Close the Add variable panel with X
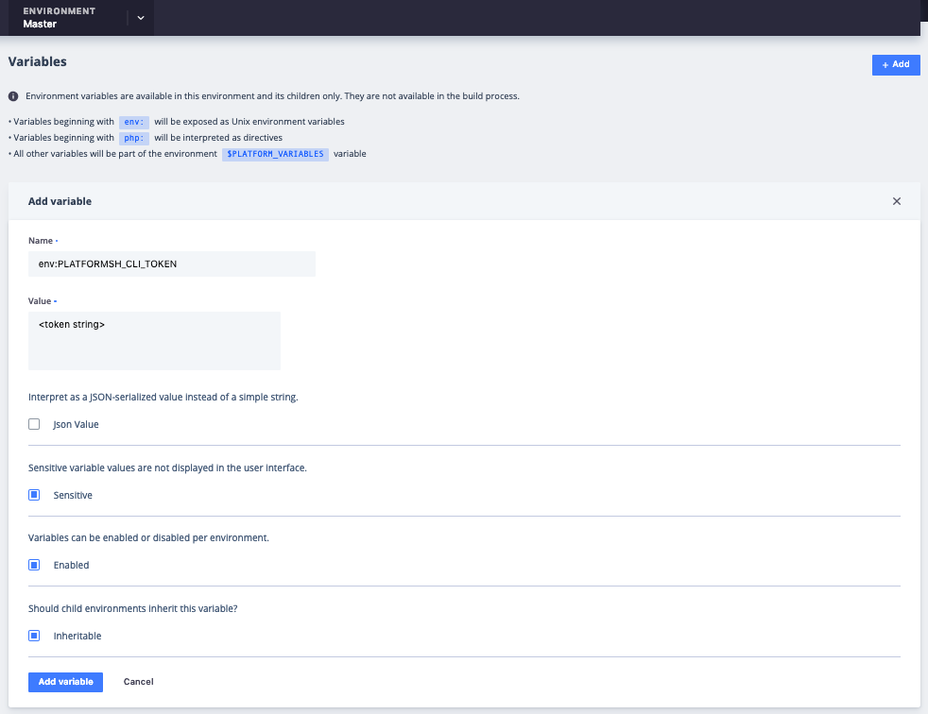This screenshot has width=928, height=714. pos(896,201)
